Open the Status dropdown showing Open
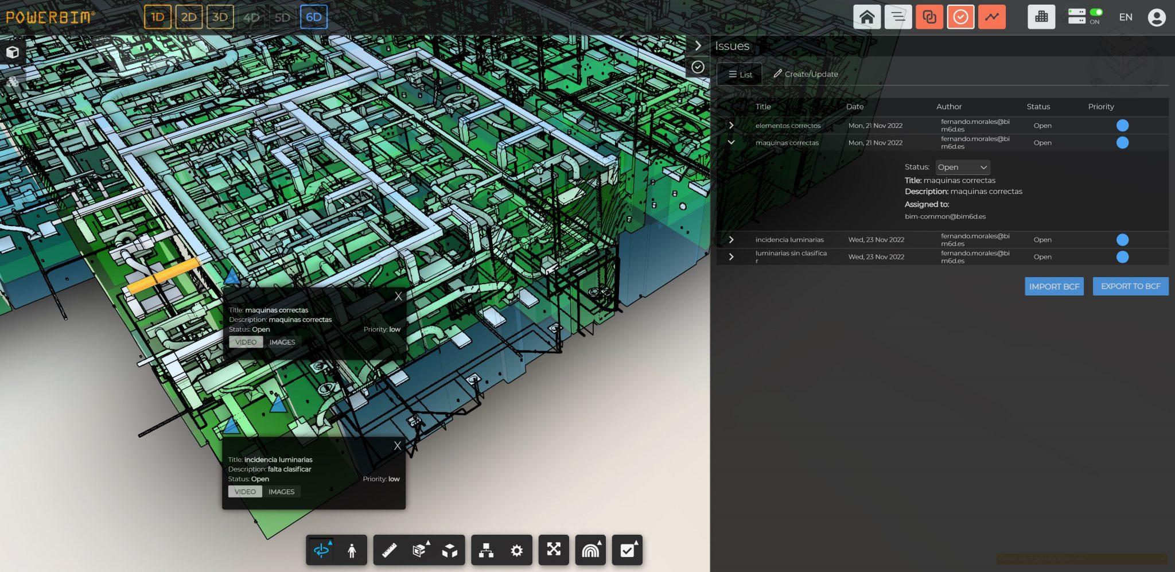 [962, 167]
